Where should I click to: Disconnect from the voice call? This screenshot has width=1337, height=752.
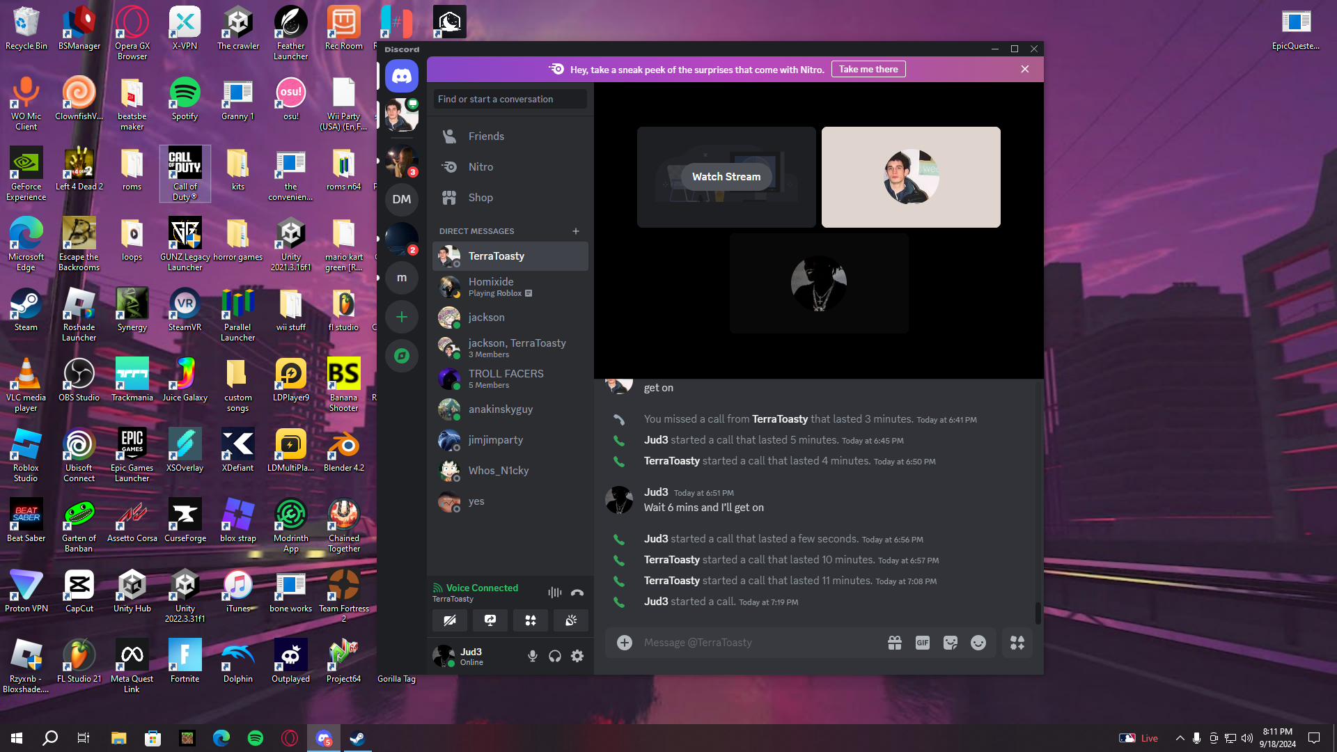(x=577, y=593)
